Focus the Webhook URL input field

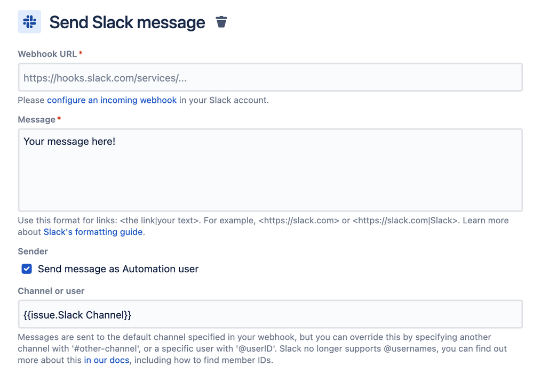270,78
